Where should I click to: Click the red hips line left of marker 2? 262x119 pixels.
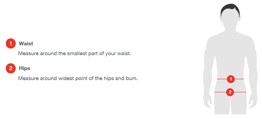[220, 92]
